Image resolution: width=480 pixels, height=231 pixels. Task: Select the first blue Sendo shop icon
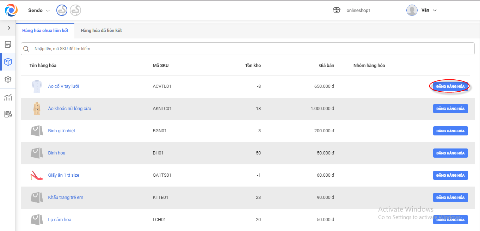62,10
